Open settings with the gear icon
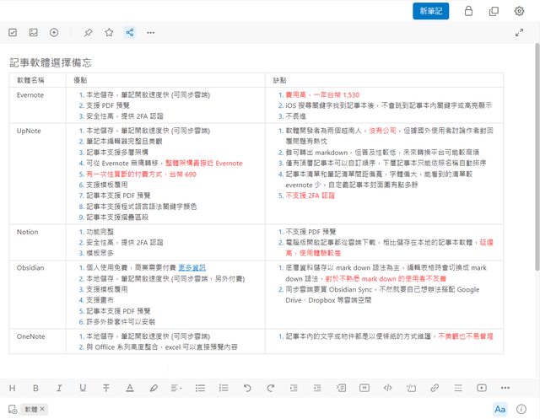 click(519, 11)
